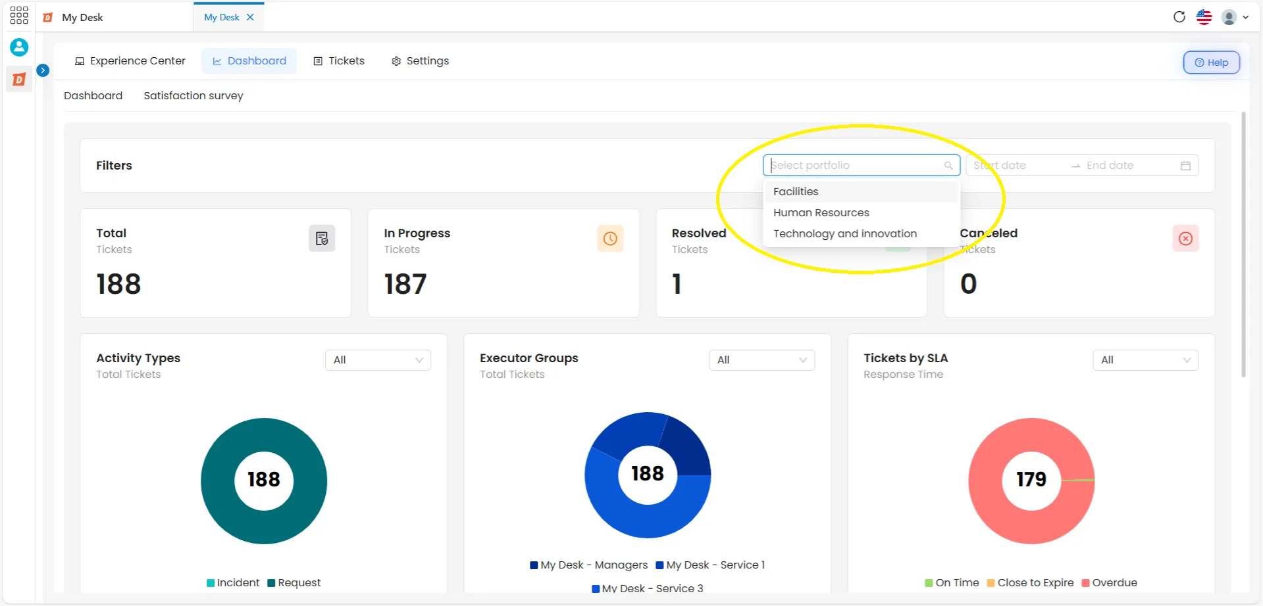Toggle the Incident legend entry
The width and height of the screenshot is (1263, 606).
[233, 582]
